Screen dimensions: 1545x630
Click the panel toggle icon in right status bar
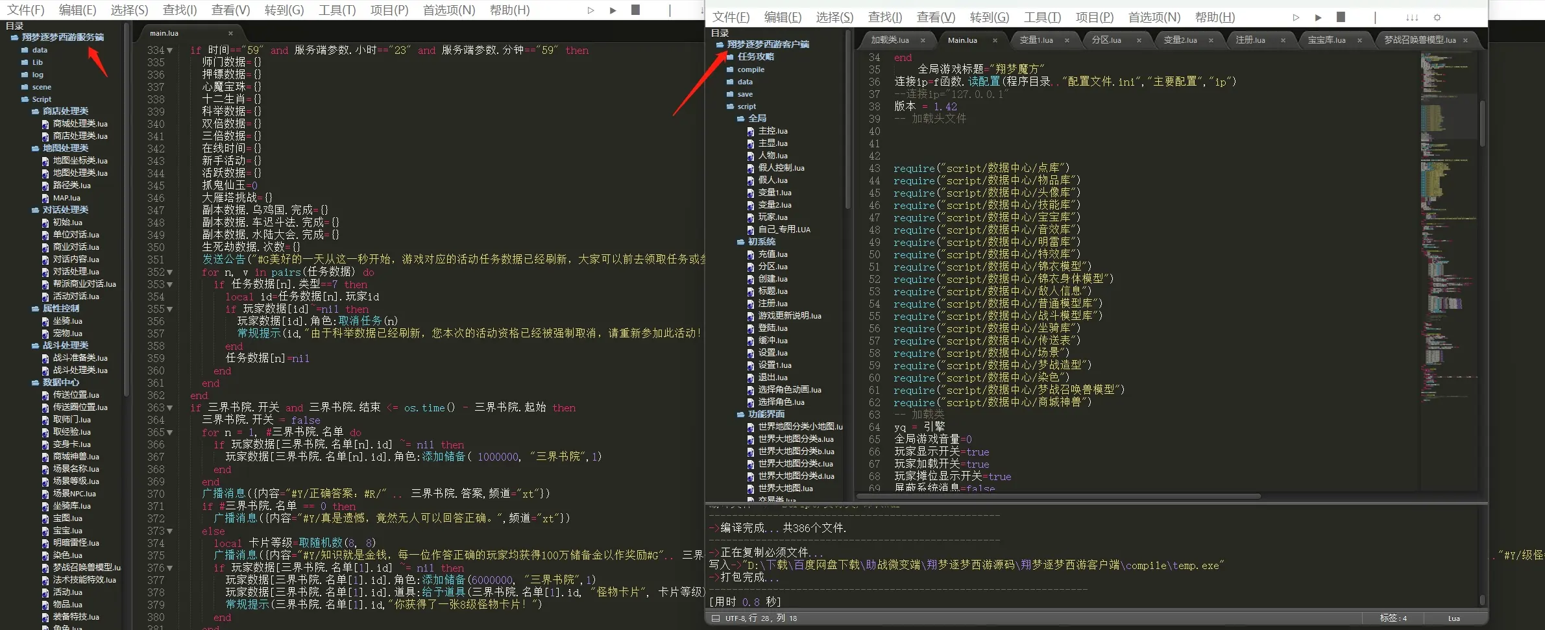click(x=715, y=618)
